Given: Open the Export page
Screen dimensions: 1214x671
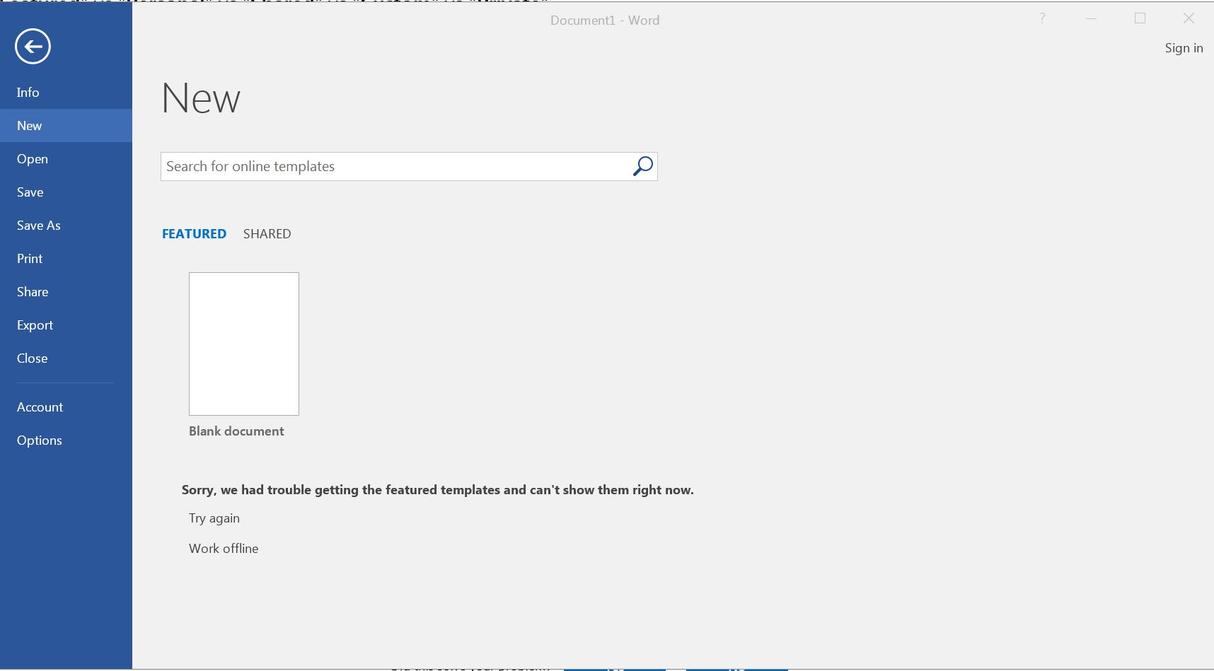Looking at the screenshot, I should point(66,325).
